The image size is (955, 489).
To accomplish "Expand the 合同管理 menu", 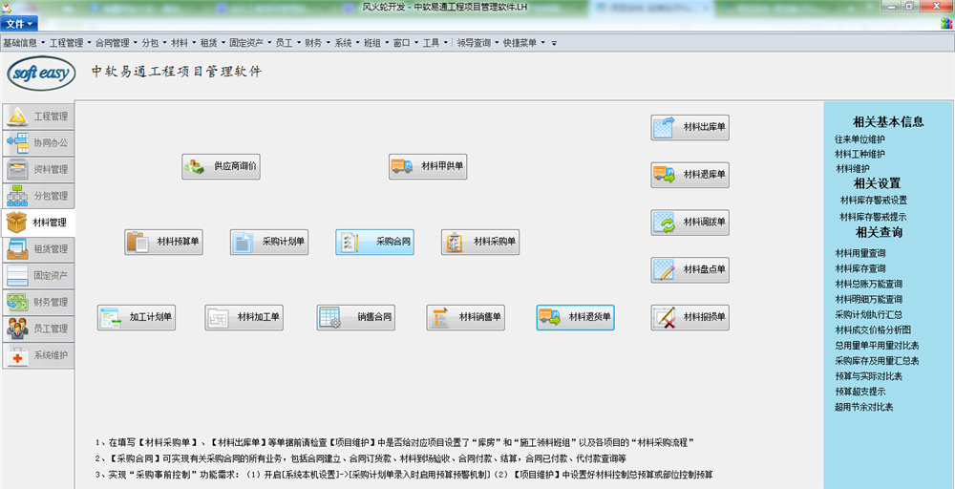I will (x=117, y=43).
